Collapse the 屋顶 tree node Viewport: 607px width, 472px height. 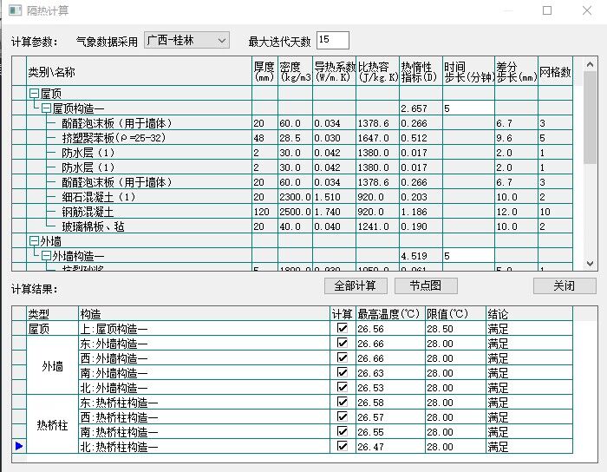click(34, 94)
